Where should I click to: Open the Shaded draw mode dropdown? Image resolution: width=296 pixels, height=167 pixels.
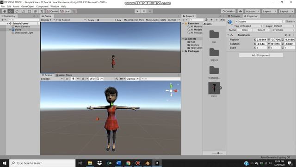[x=52, y=79]
